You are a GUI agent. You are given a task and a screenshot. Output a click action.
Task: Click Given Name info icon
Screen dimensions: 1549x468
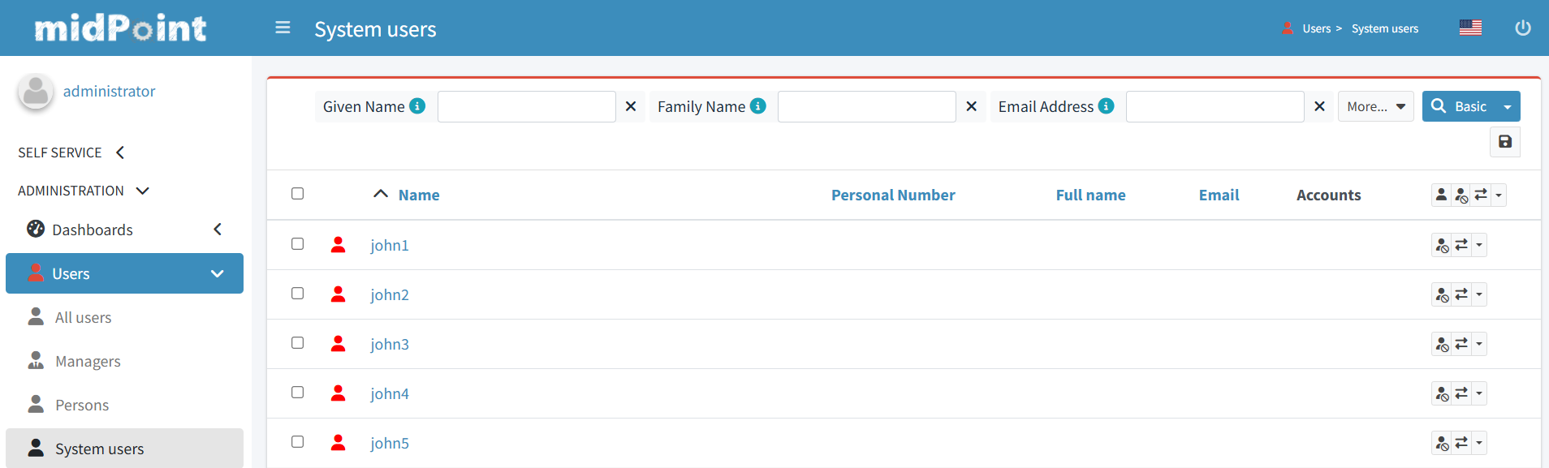417,106
